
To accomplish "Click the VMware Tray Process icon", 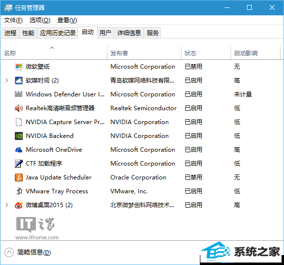I will 19,191.
